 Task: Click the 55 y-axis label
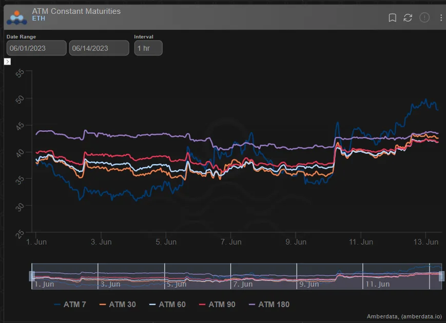coord(20,73)
